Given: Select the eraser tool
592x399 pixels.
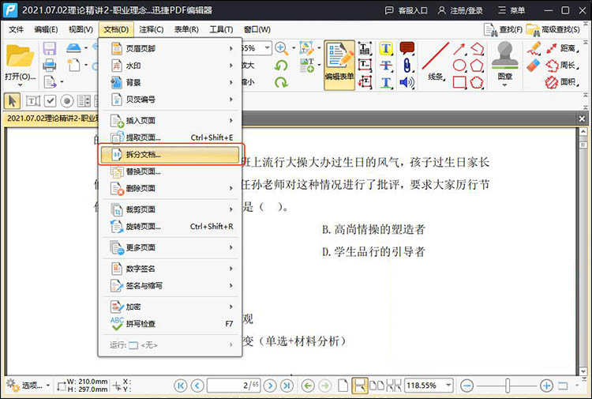Looking at the screenshot, I should pos(534,66).
